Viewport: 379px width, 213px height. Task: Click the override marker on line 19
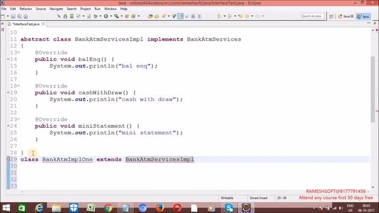click(8, 92)
